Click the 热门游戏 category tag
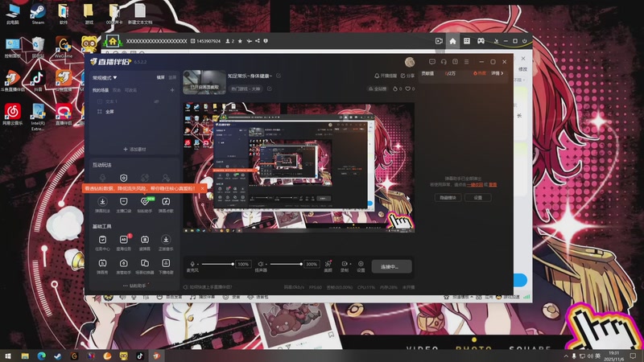The height and width of the screenshot is (362, 644). [x=246, y=88]
